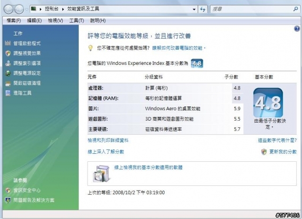This screenshot has width=302, height=219.
Task: Open the 進階工具 task link
Action: tap(22, 93)
